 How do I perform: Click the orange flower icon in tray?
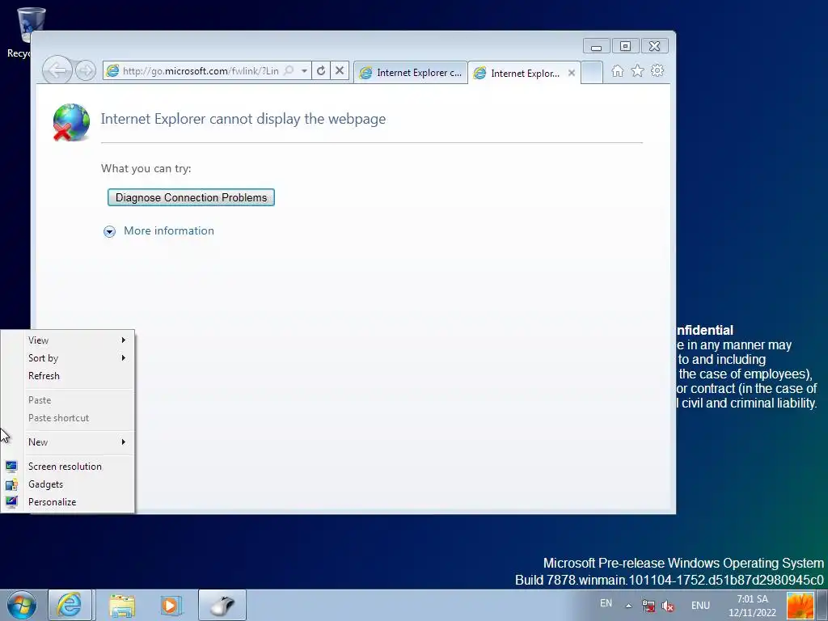click(x=800, y=606)
